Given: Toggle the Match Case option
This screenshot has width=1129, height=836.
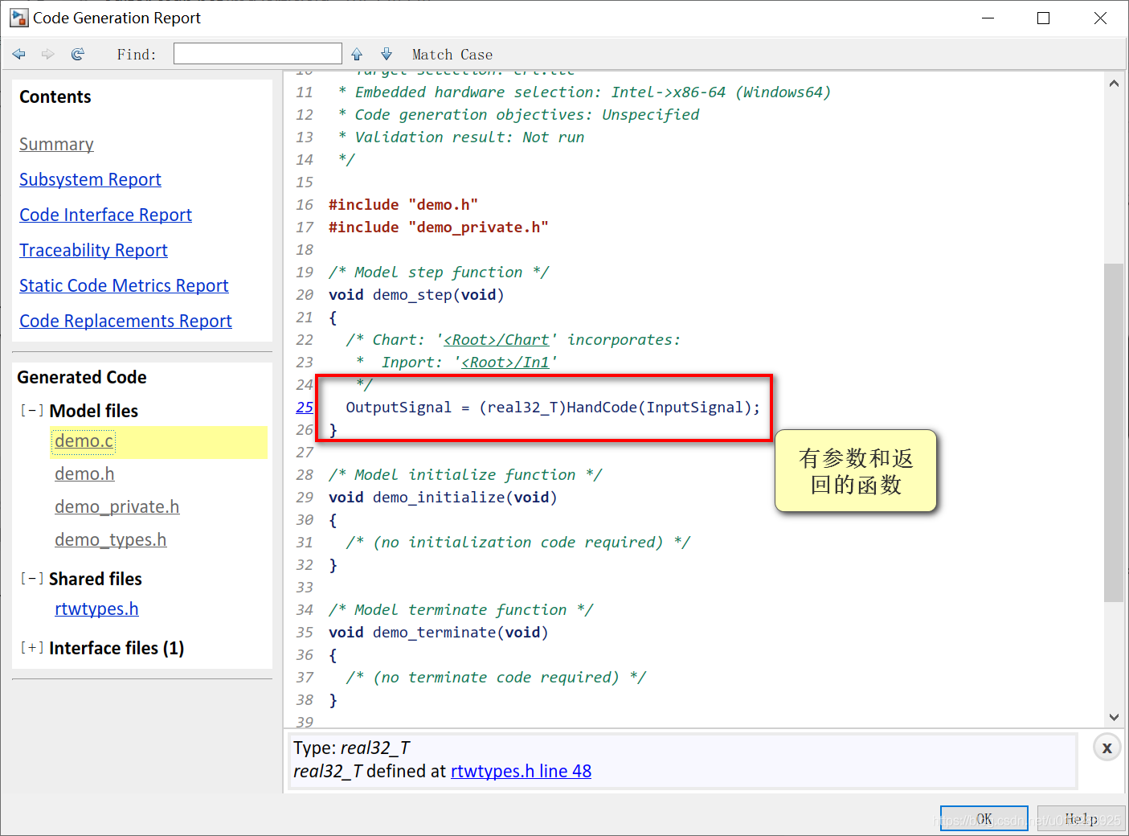Looking at the screenshot, I should 452,54.
